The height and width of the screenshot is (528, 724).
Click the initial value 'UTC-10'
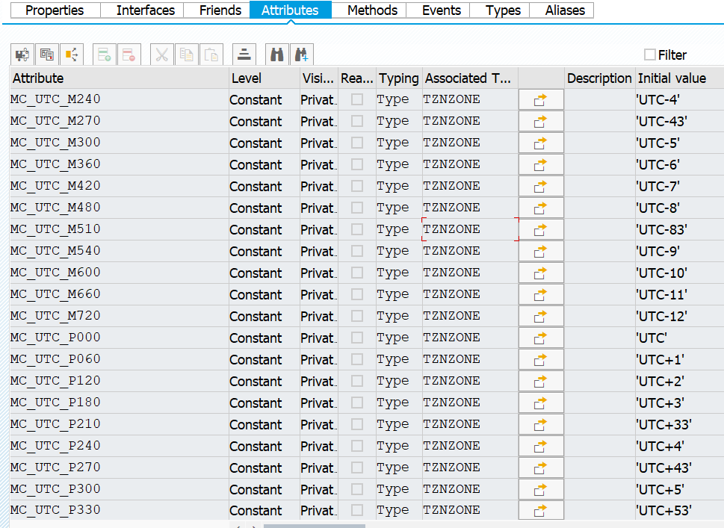(x=662, y=273)
